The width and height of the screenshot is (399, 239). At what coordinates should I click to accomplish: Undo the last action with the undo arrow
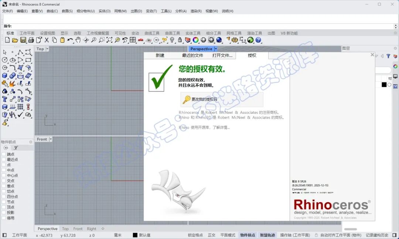tap(70, 40)
